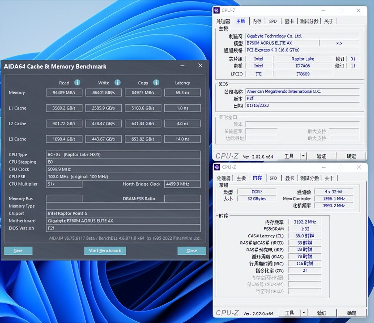The image size is (374, 323).
Task: Open the 工具 dropdown arrow in top CPU-Z window
Action: point(303,156)
